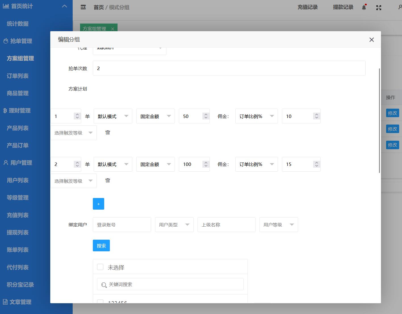Click the magnifier in 关键词搜索 box
Viewport: 402px width, 314px height.
click(104, 285)
